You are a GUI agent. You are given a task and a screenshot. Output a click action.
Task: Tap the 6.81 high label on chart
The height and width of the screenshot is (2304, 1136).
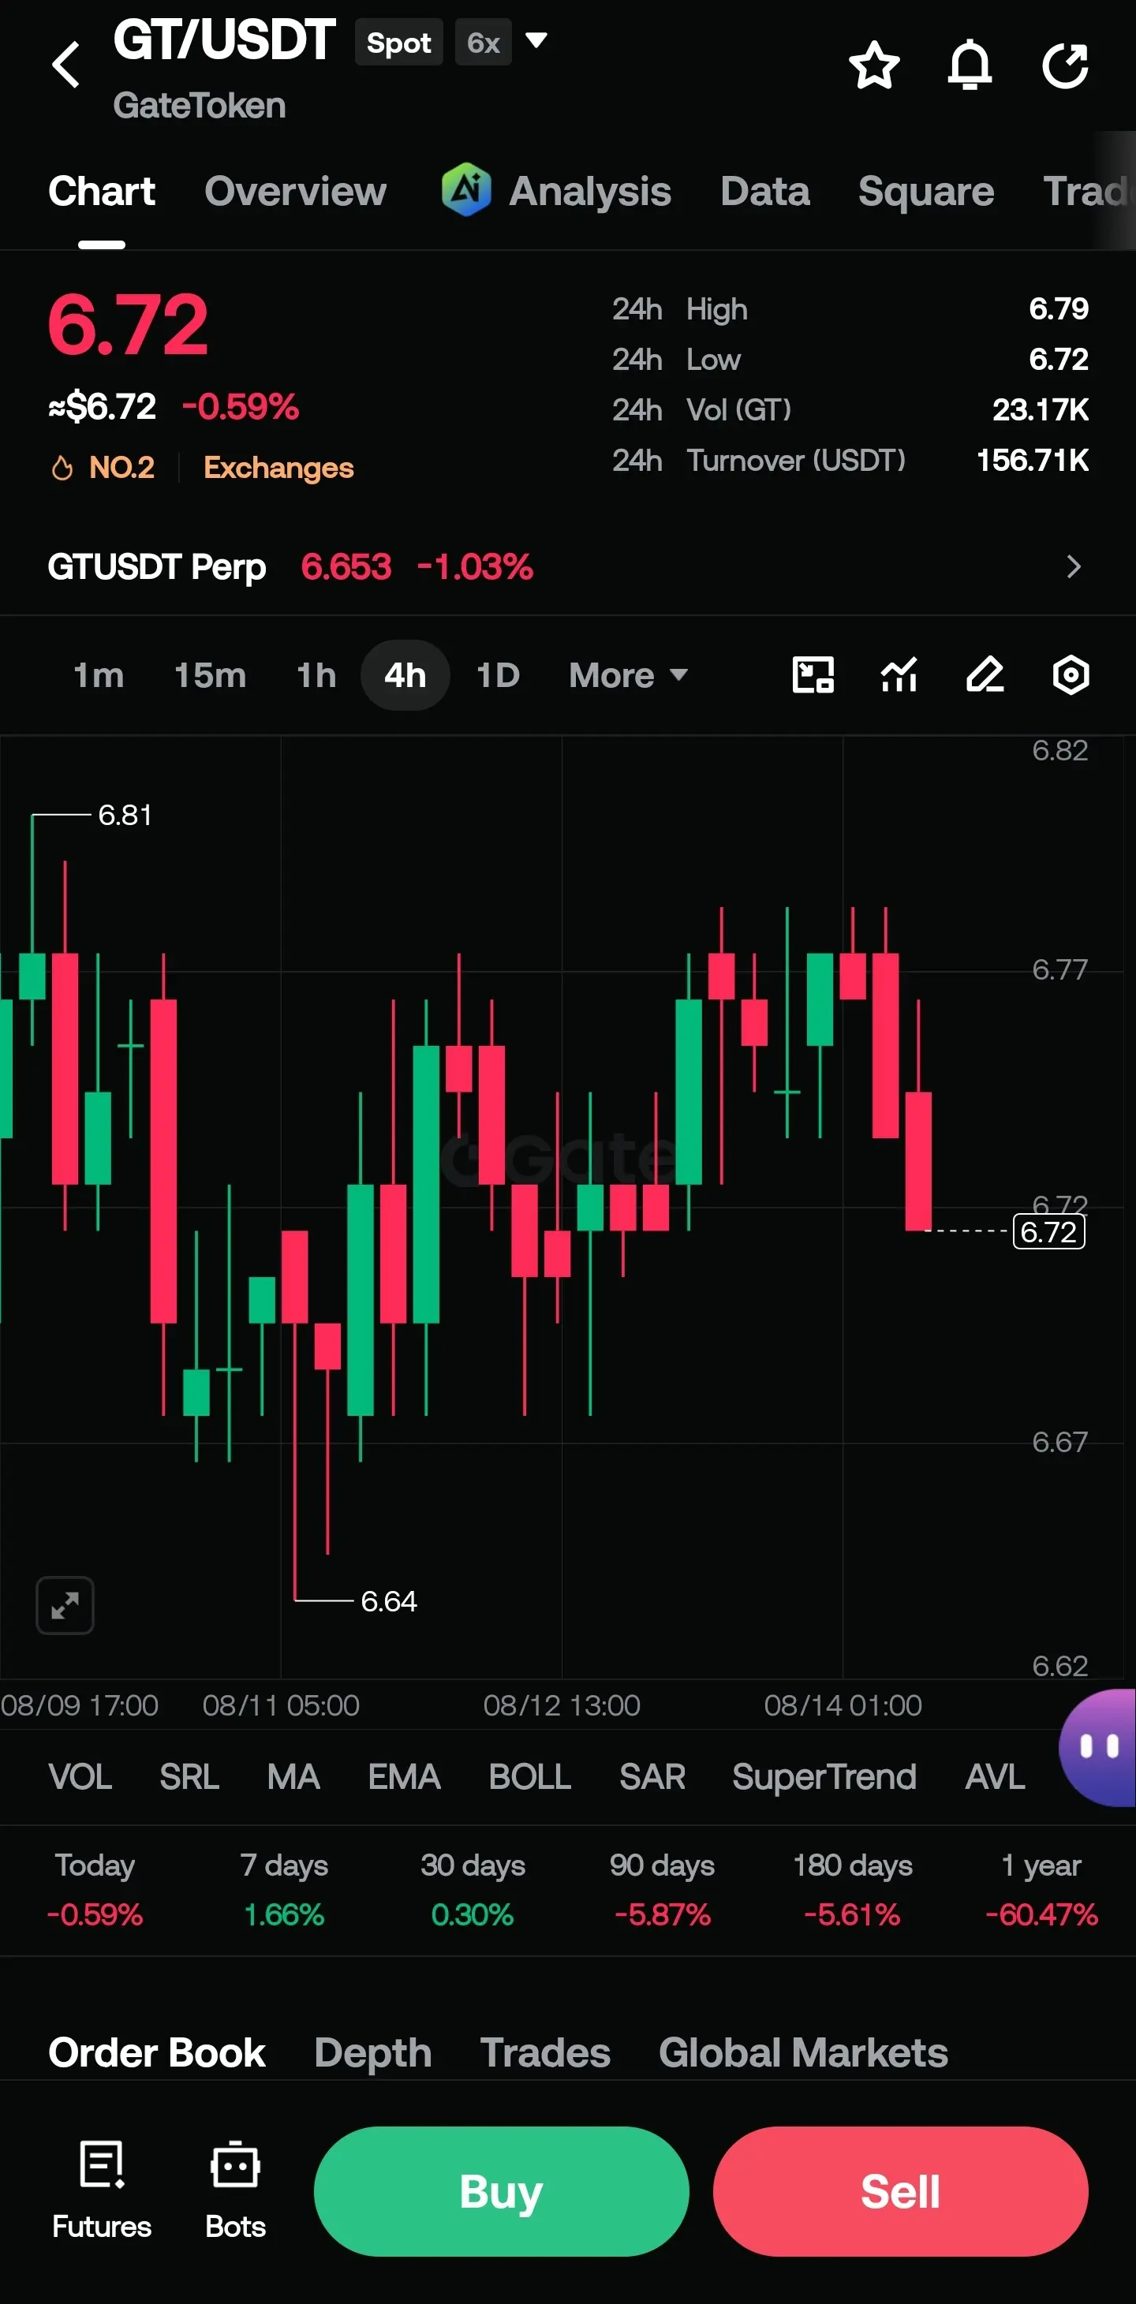coord(125,815)
